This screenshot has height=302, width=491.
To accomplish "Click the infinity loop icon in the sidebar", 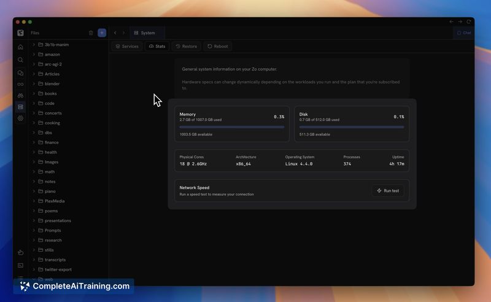I will pyautogui.click(x=21, y=84).
